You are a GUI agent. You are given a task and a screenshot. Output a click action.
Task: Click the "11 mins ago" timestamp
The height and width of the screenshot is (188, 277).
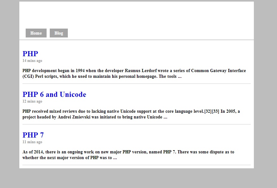pos(32,142)
